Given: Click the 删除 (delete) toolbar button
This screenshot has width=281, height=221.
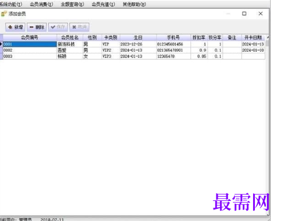Looking at the screenshot, I should [x=36, y=27].
